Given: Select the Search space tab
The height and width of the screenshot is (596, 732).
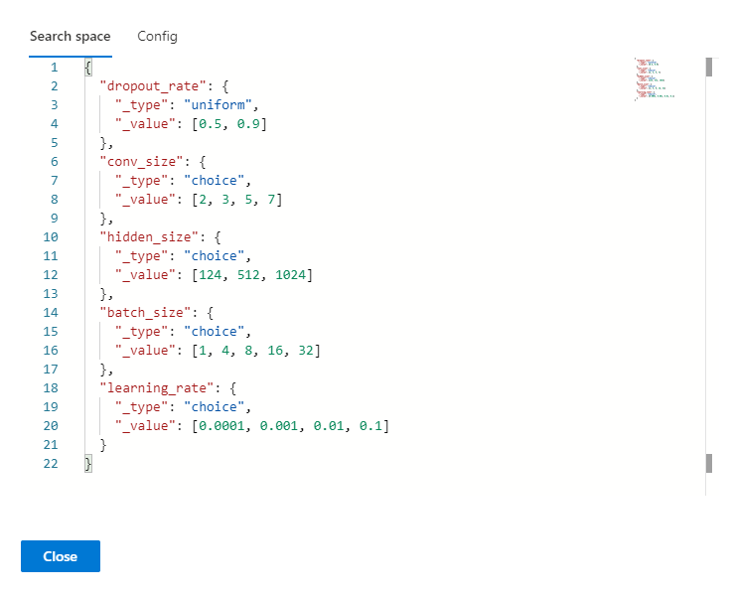Looking at the screenshot, I should 70,37.
